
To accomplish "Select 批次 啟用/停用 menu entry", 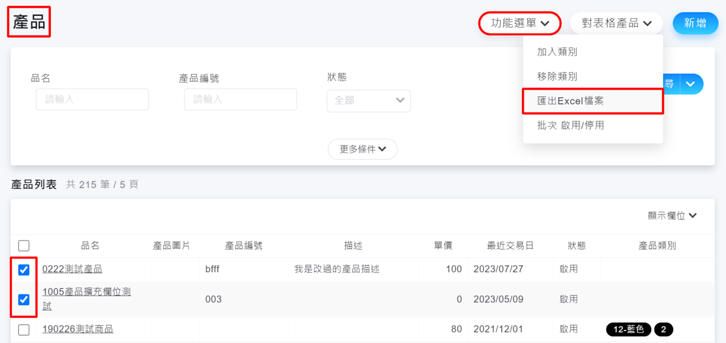I will tap(570, 125).
